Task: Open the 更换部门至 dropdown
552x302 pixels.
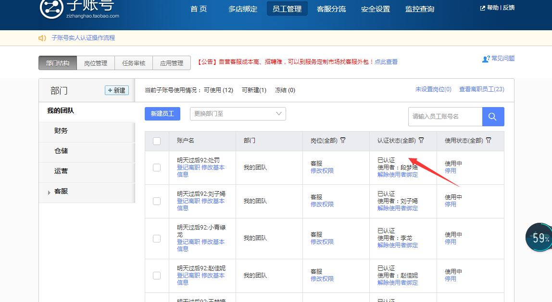Action: point(238,114)
